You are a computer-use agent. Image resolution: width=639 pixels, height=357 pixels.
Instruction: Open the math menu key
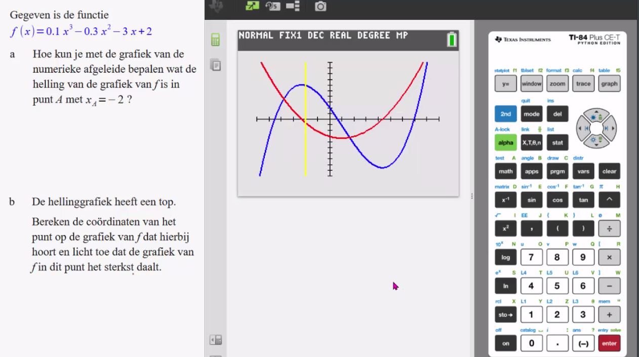(x=505, y=171)
